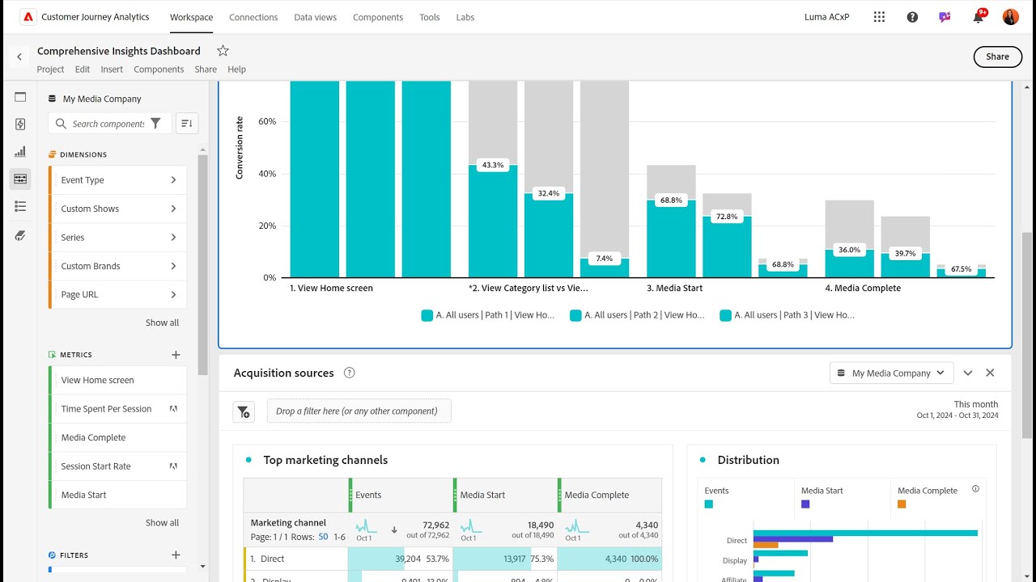Image resolution: width=1036 pixels, height=582 pixels.
Task: Open the Experience Cloud app switcher grid
Action: point(880,17)
